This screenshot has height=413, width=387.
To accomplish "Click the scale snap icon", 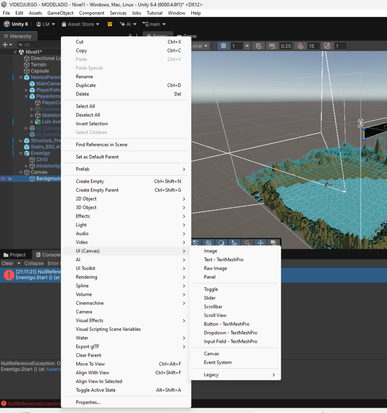I will click(327, 46).
